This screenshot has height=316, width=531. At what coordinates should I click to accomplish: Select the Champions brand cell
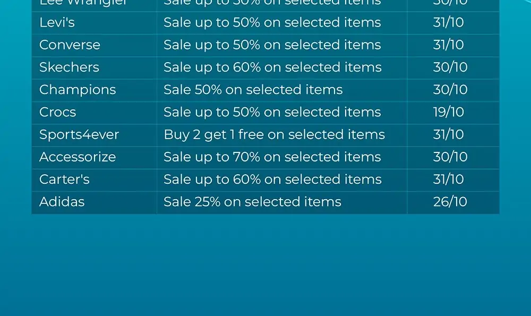pyautogui.click(x=94, y=90)
